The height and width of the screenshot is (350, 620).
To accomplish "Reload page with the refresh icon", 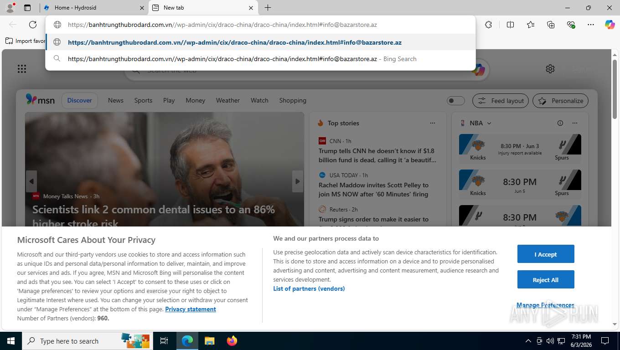I will pyautogui.click(x=33, y=25).
